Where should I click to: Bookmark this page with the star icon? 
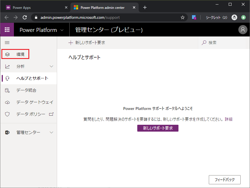point(183,17)
